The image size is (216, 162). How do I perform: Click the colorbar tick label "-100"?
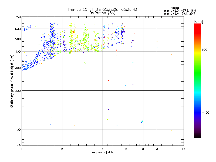(x=205, y=113)
